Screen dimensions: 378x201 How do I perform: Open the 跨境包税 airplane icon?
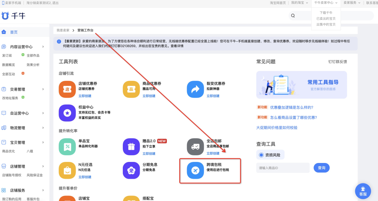195,170
